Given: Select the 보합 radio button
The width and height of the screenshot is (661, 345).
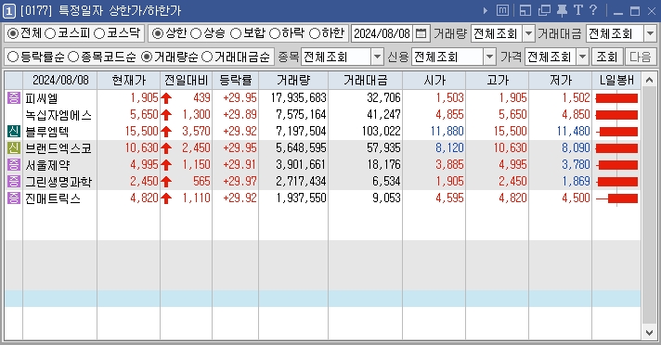Looking at the screenshot, I should [236, 33].
